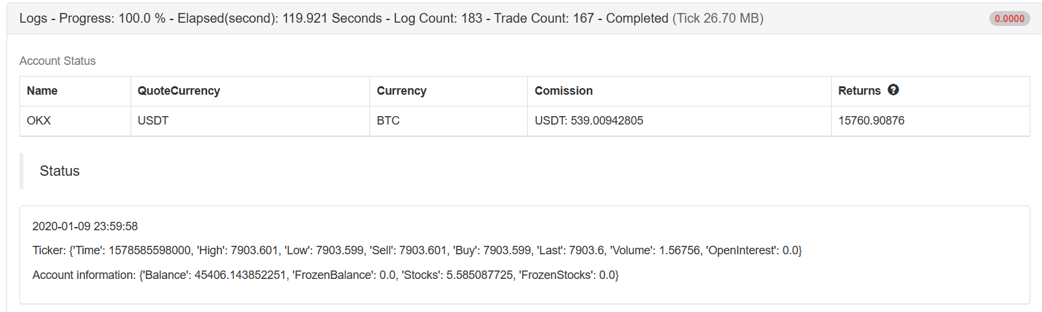Click the Comission column header
Image resolution: width=1042 pixels, height=312 pixels.
(564, 91)
